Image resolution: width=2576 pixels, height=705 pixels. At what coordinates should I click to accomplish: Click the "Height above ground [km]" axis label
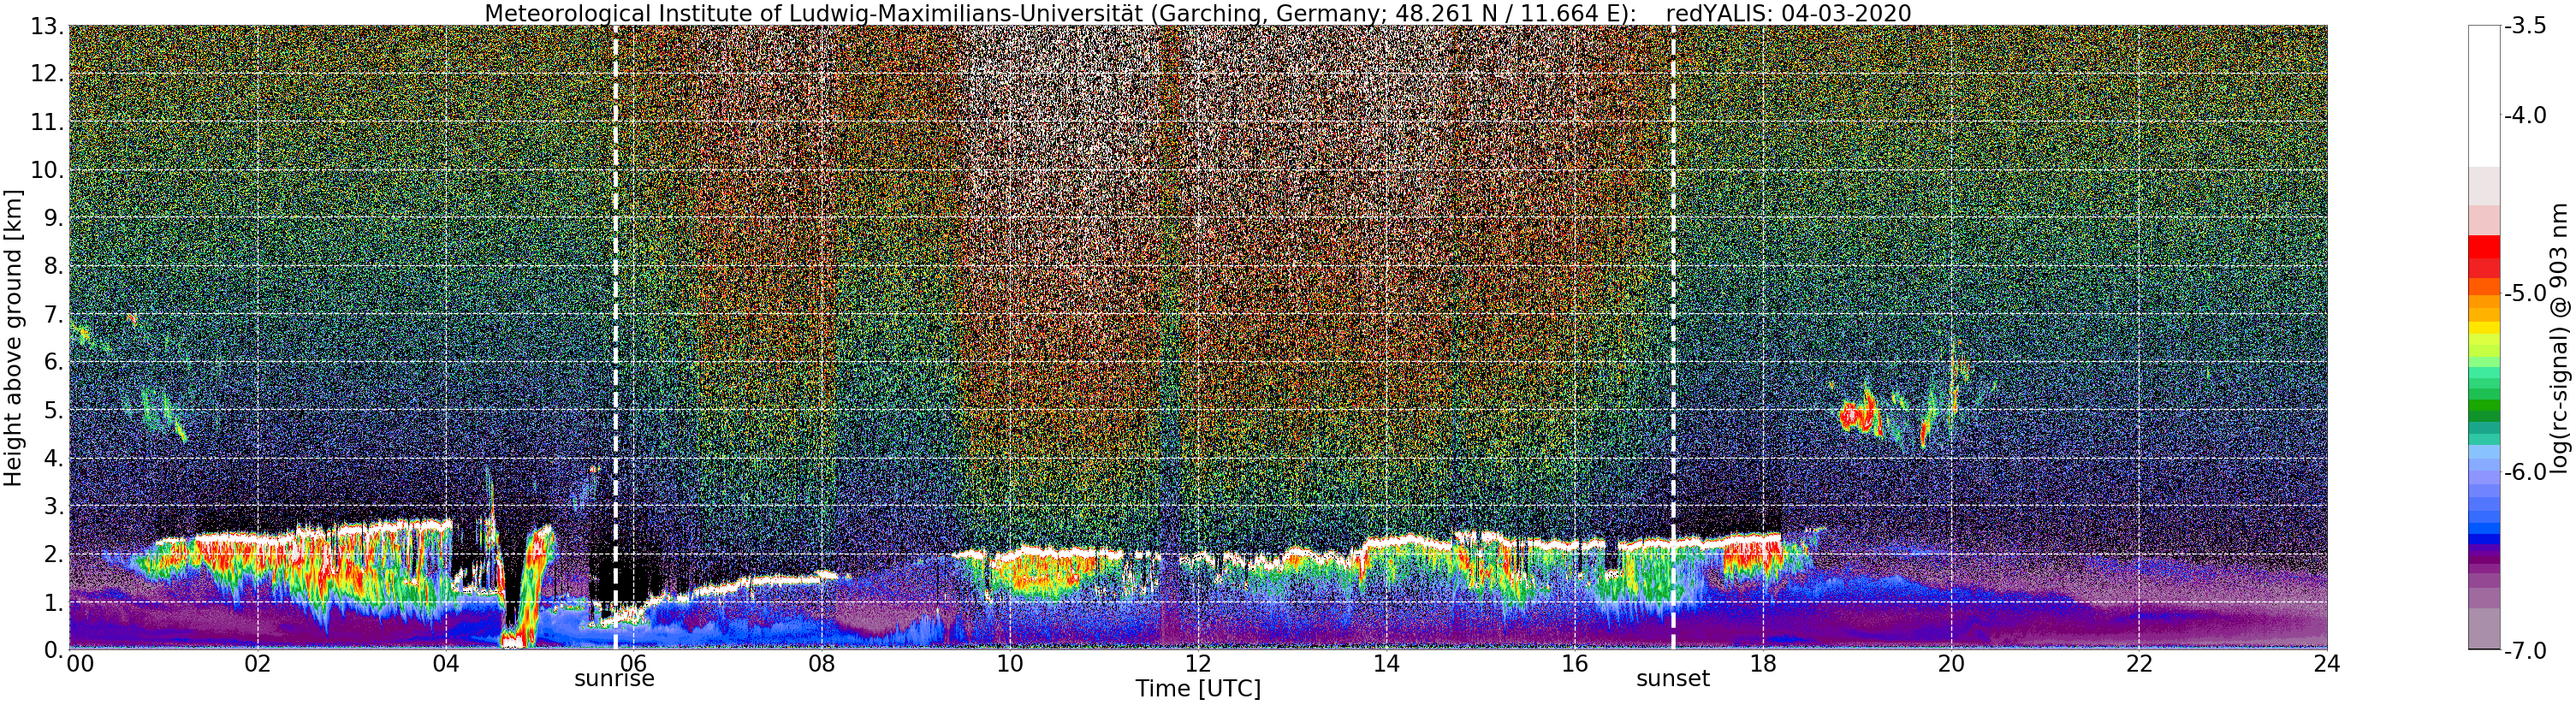pyautogui.click(x=13, y=337)
